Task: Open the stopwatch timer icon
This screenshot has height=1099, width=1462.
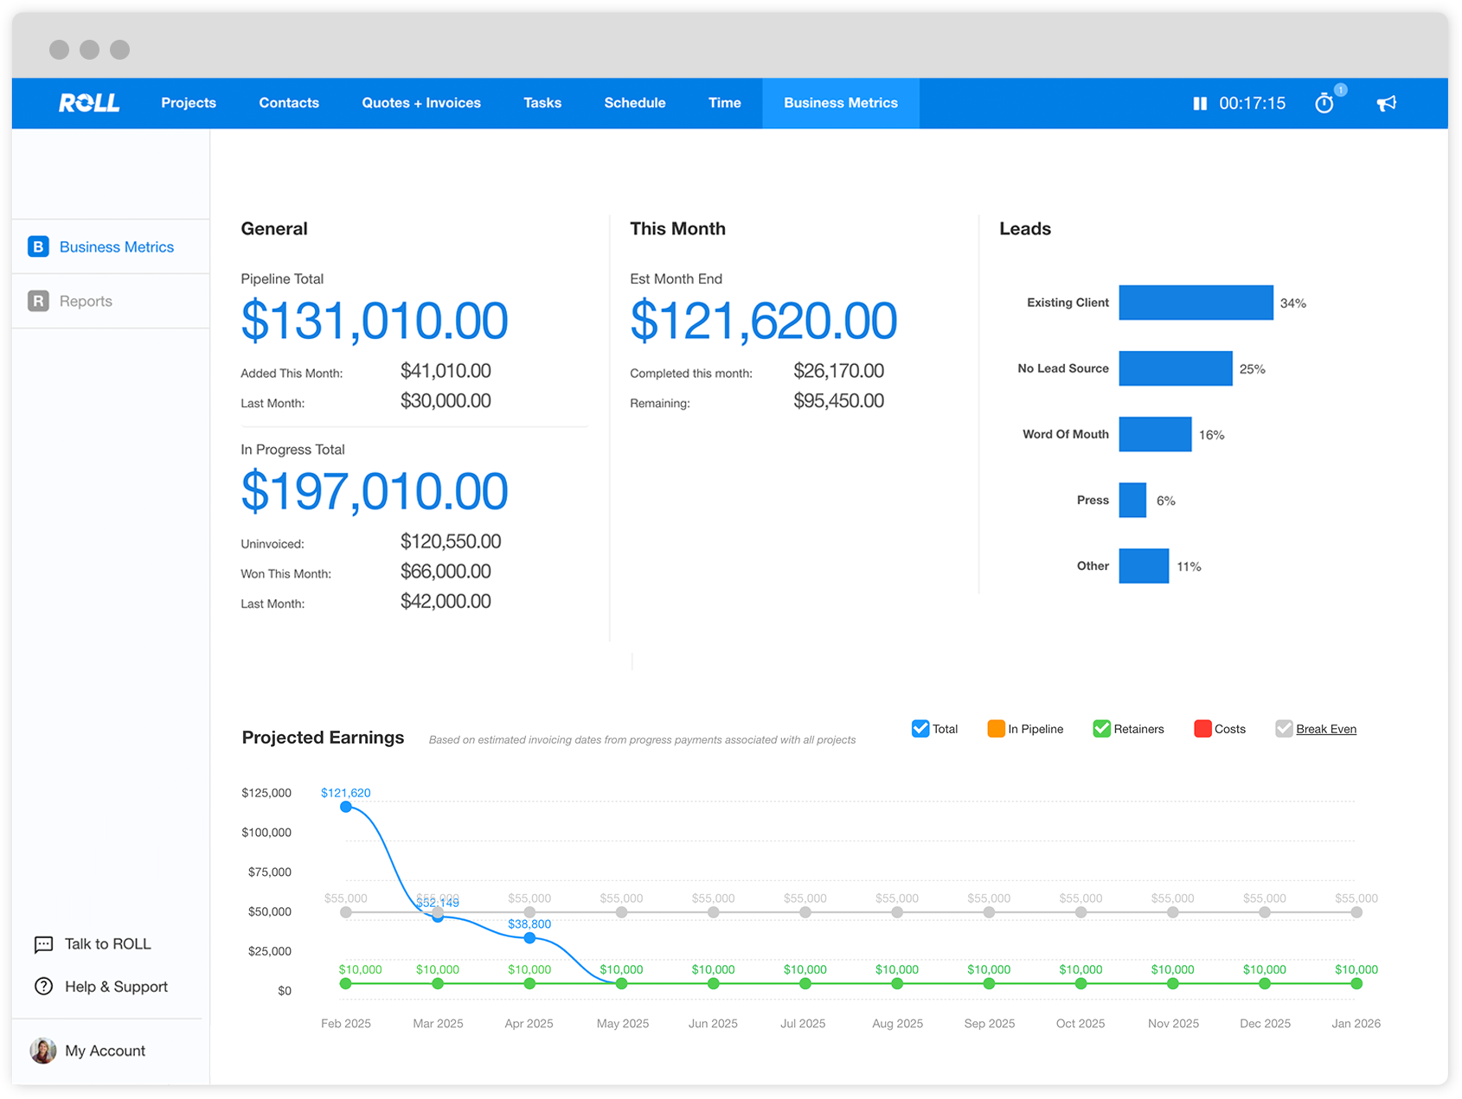Action: 1324,104
